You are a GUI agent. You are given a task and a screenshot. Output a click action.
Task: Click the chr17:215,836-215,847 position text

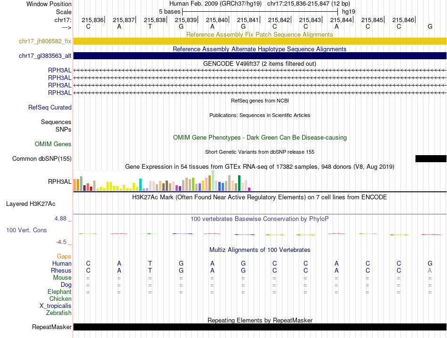coord(309,4)
